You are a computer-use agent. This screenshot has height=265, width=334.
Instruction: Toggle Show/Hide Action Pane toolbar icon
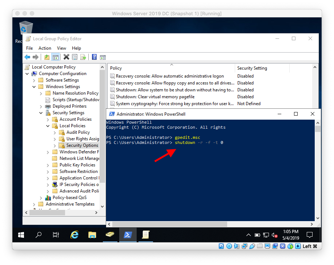pos(102,57)
